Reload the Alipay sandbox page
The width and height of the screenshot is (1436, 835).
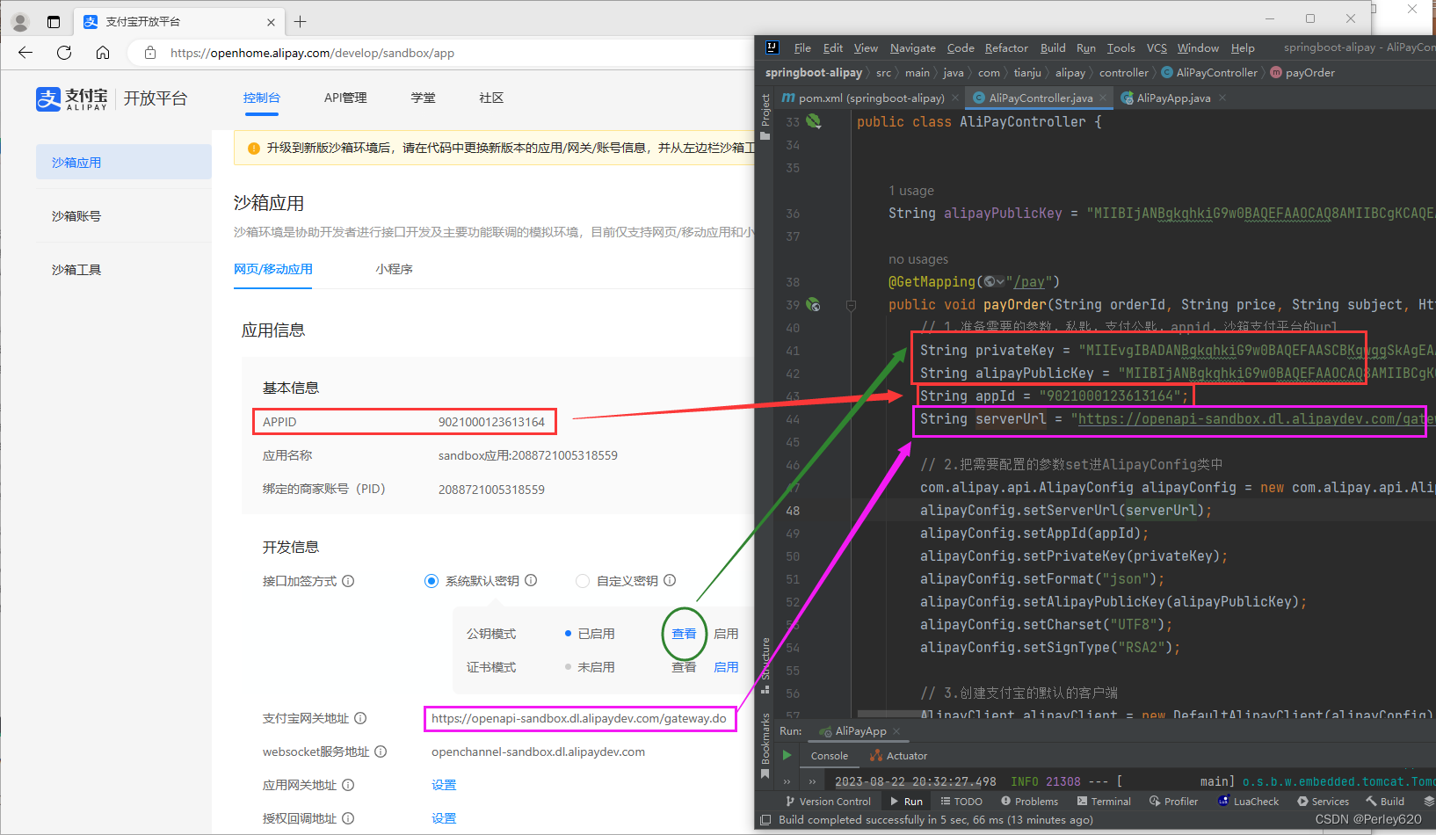coord(64,53)
